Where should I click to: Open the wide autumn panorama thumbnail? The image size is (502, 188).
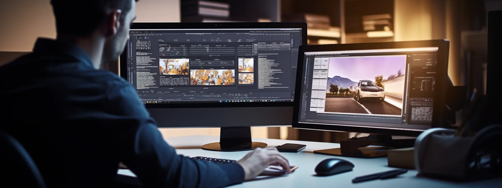212,77
